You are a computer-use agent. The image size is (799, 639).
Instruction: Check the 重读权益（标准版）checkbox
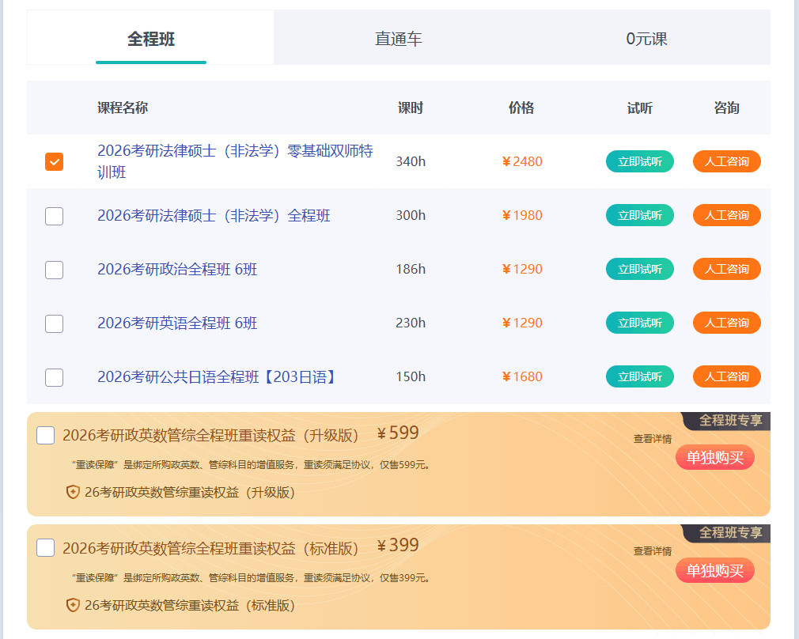[46, 548]
